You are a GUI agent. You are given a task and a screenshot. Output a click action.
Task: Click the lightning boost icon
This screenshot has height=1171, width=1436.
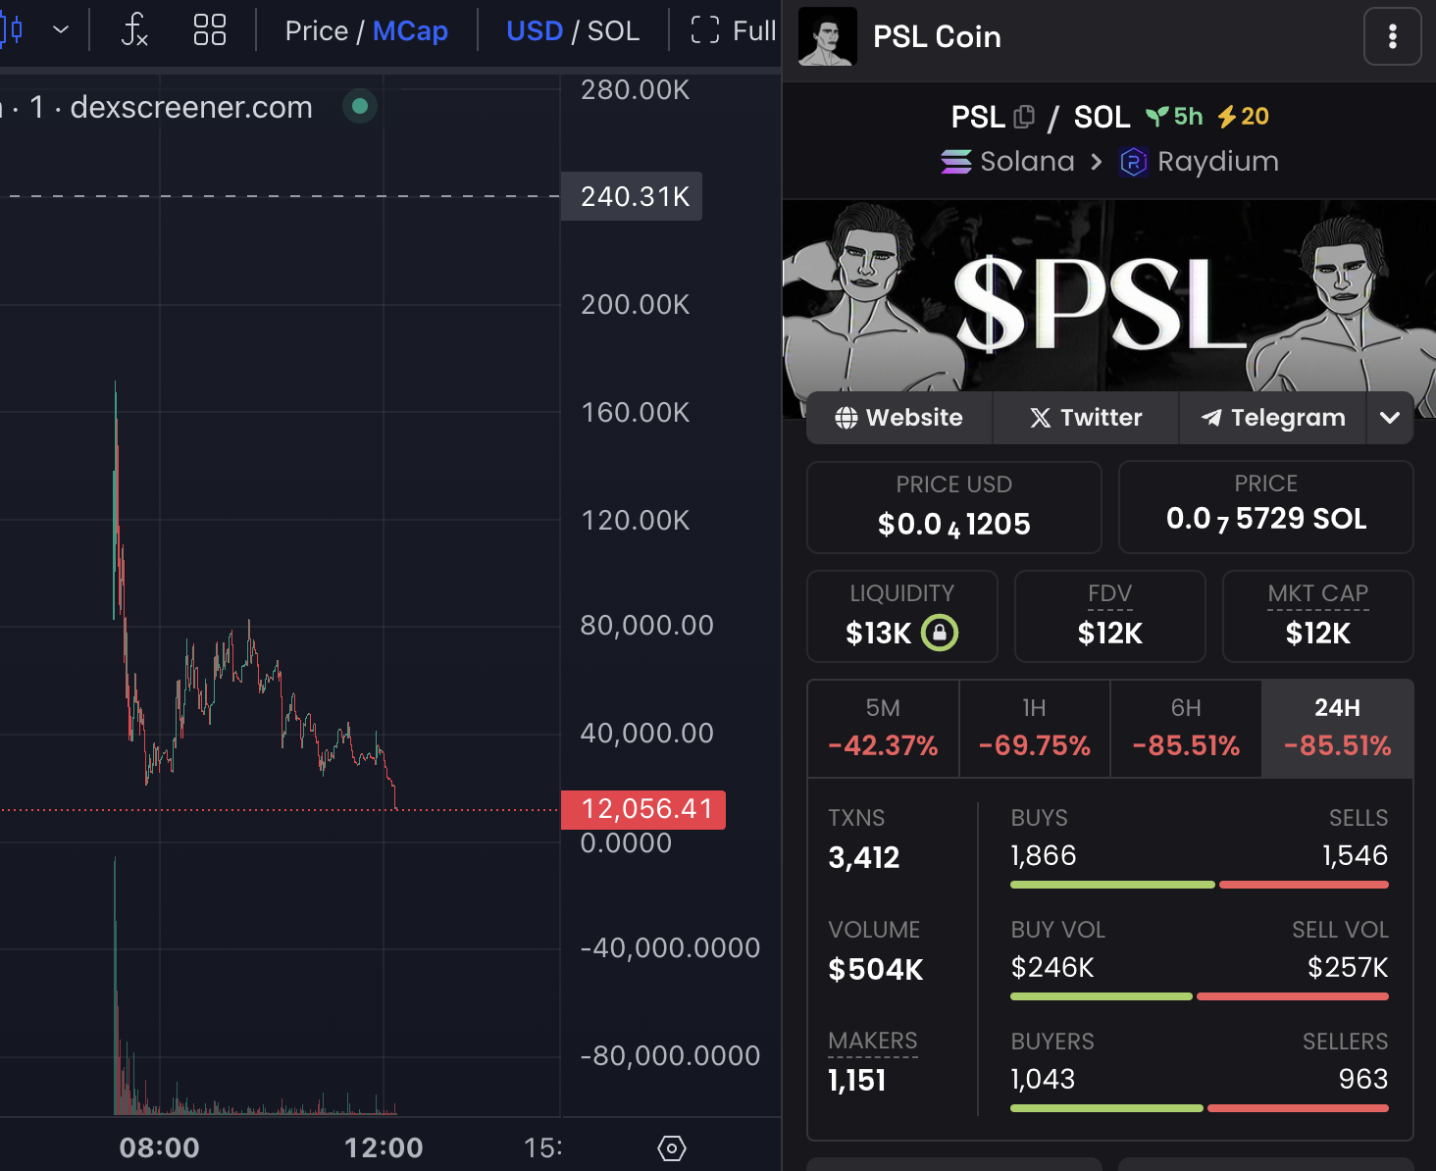(1227, 117)
